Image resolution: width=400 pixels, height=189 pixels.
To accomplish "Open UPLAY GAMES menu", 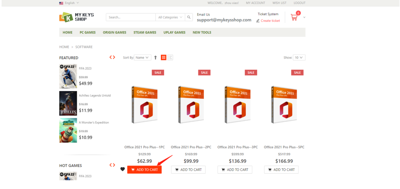I will [x=175, y=32].
